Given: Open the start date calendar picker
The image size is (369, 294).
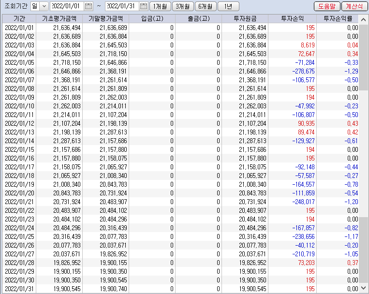Looking at the screenshot, I should tap(89, 6).
